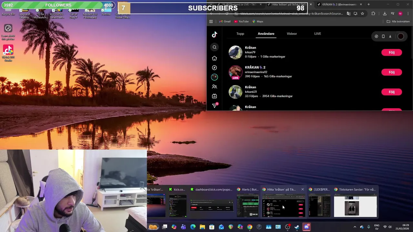Open Kråkan krkan79 user profile name
The image size is (413, 232).
click(x=250, y=48)
